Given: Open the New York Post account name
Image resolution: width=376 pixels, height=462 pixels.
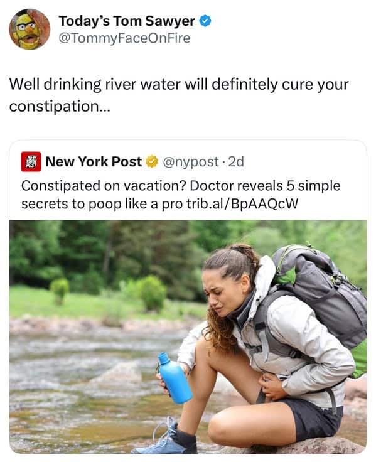Looking at the screenshot, I should pyautogui.click(x=94, y=161).
